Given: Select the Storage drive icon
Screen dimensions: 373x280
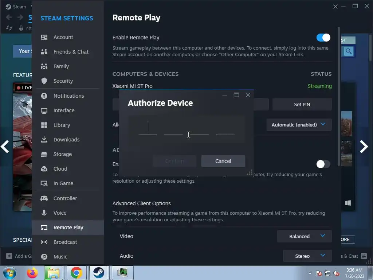Looking at the screenshot, I should 44,154.
